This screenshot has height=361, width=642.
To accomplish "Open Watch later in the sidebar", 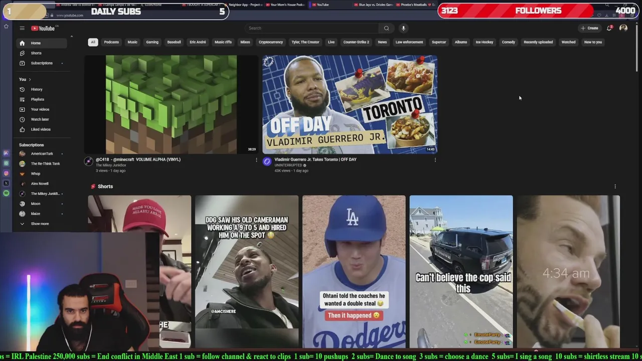I will tap(42, 119).
